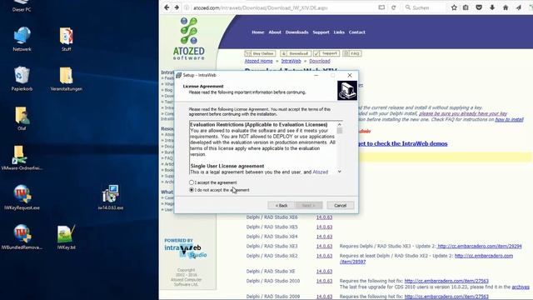The width and height of the screenshot is (533, 300).
Task: Open the 'archives' link for CDS 2010
Action: (521, 287)
